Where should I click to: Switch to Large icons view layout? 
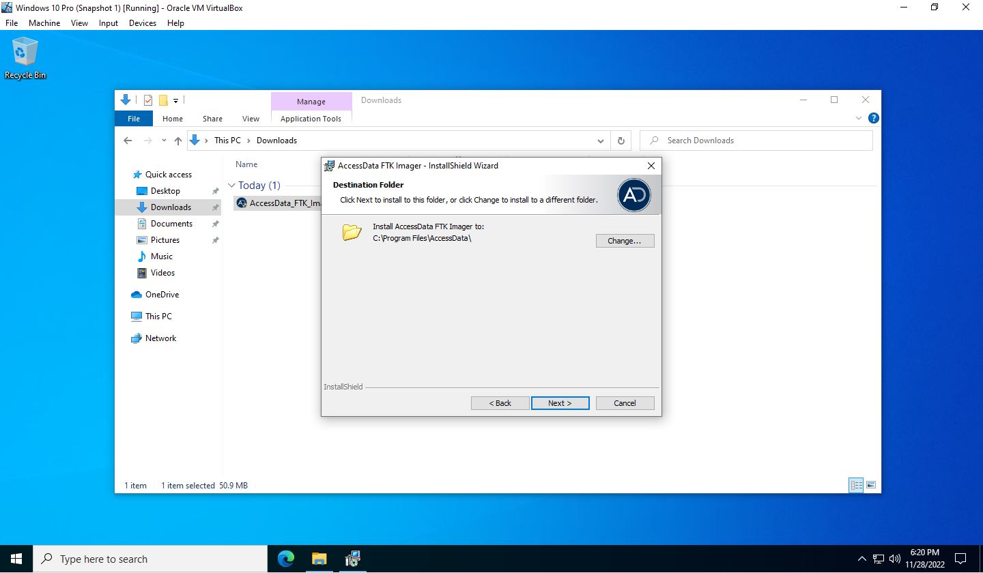(870, 486)
